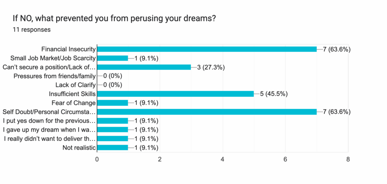
Task: Select the Can't secure a position bar
Action: pyautogui.click(x=144, y=67)
